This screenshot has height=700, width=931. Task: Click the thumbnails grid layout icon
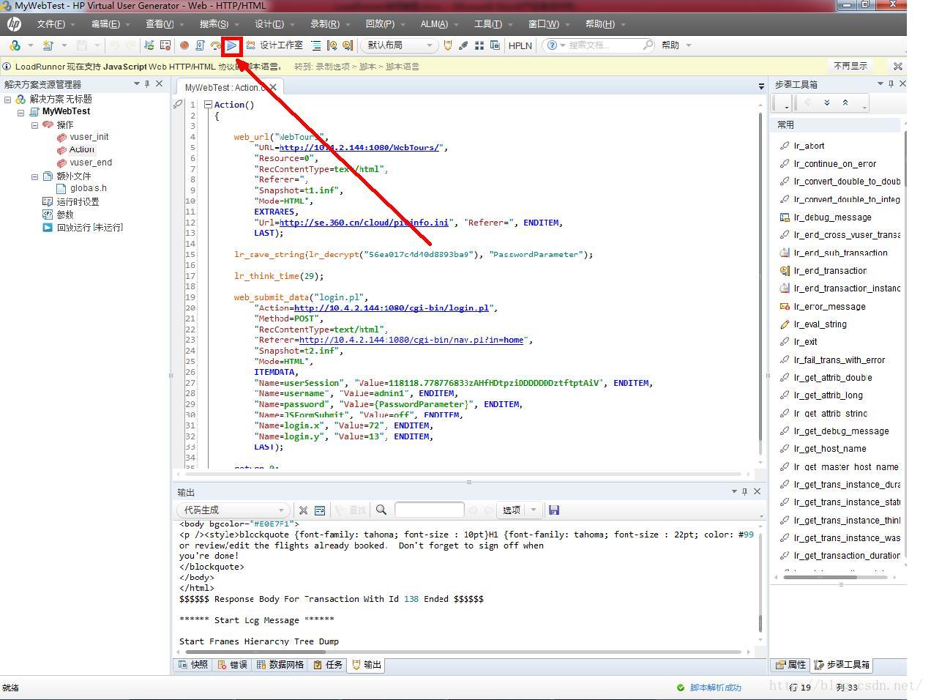479,45
